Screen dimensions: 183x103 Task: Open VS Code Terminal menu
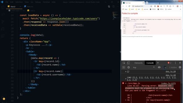pos(46,2)
